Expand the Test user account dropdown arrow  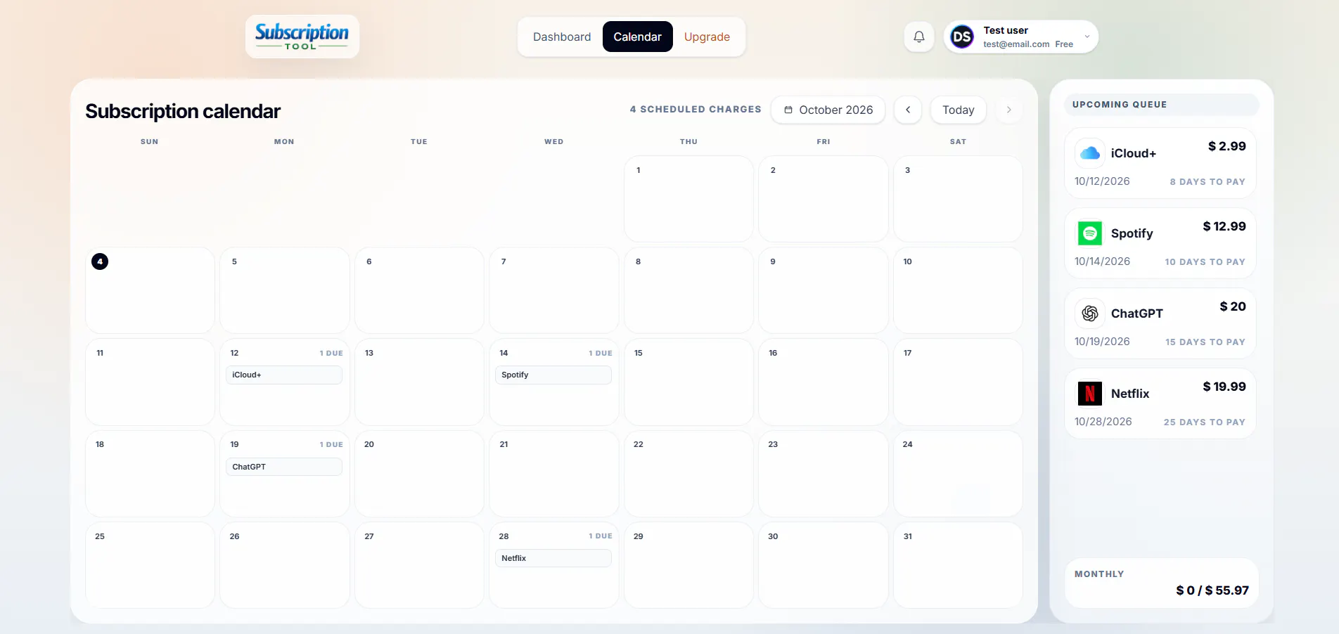(x=1087, y=37)
